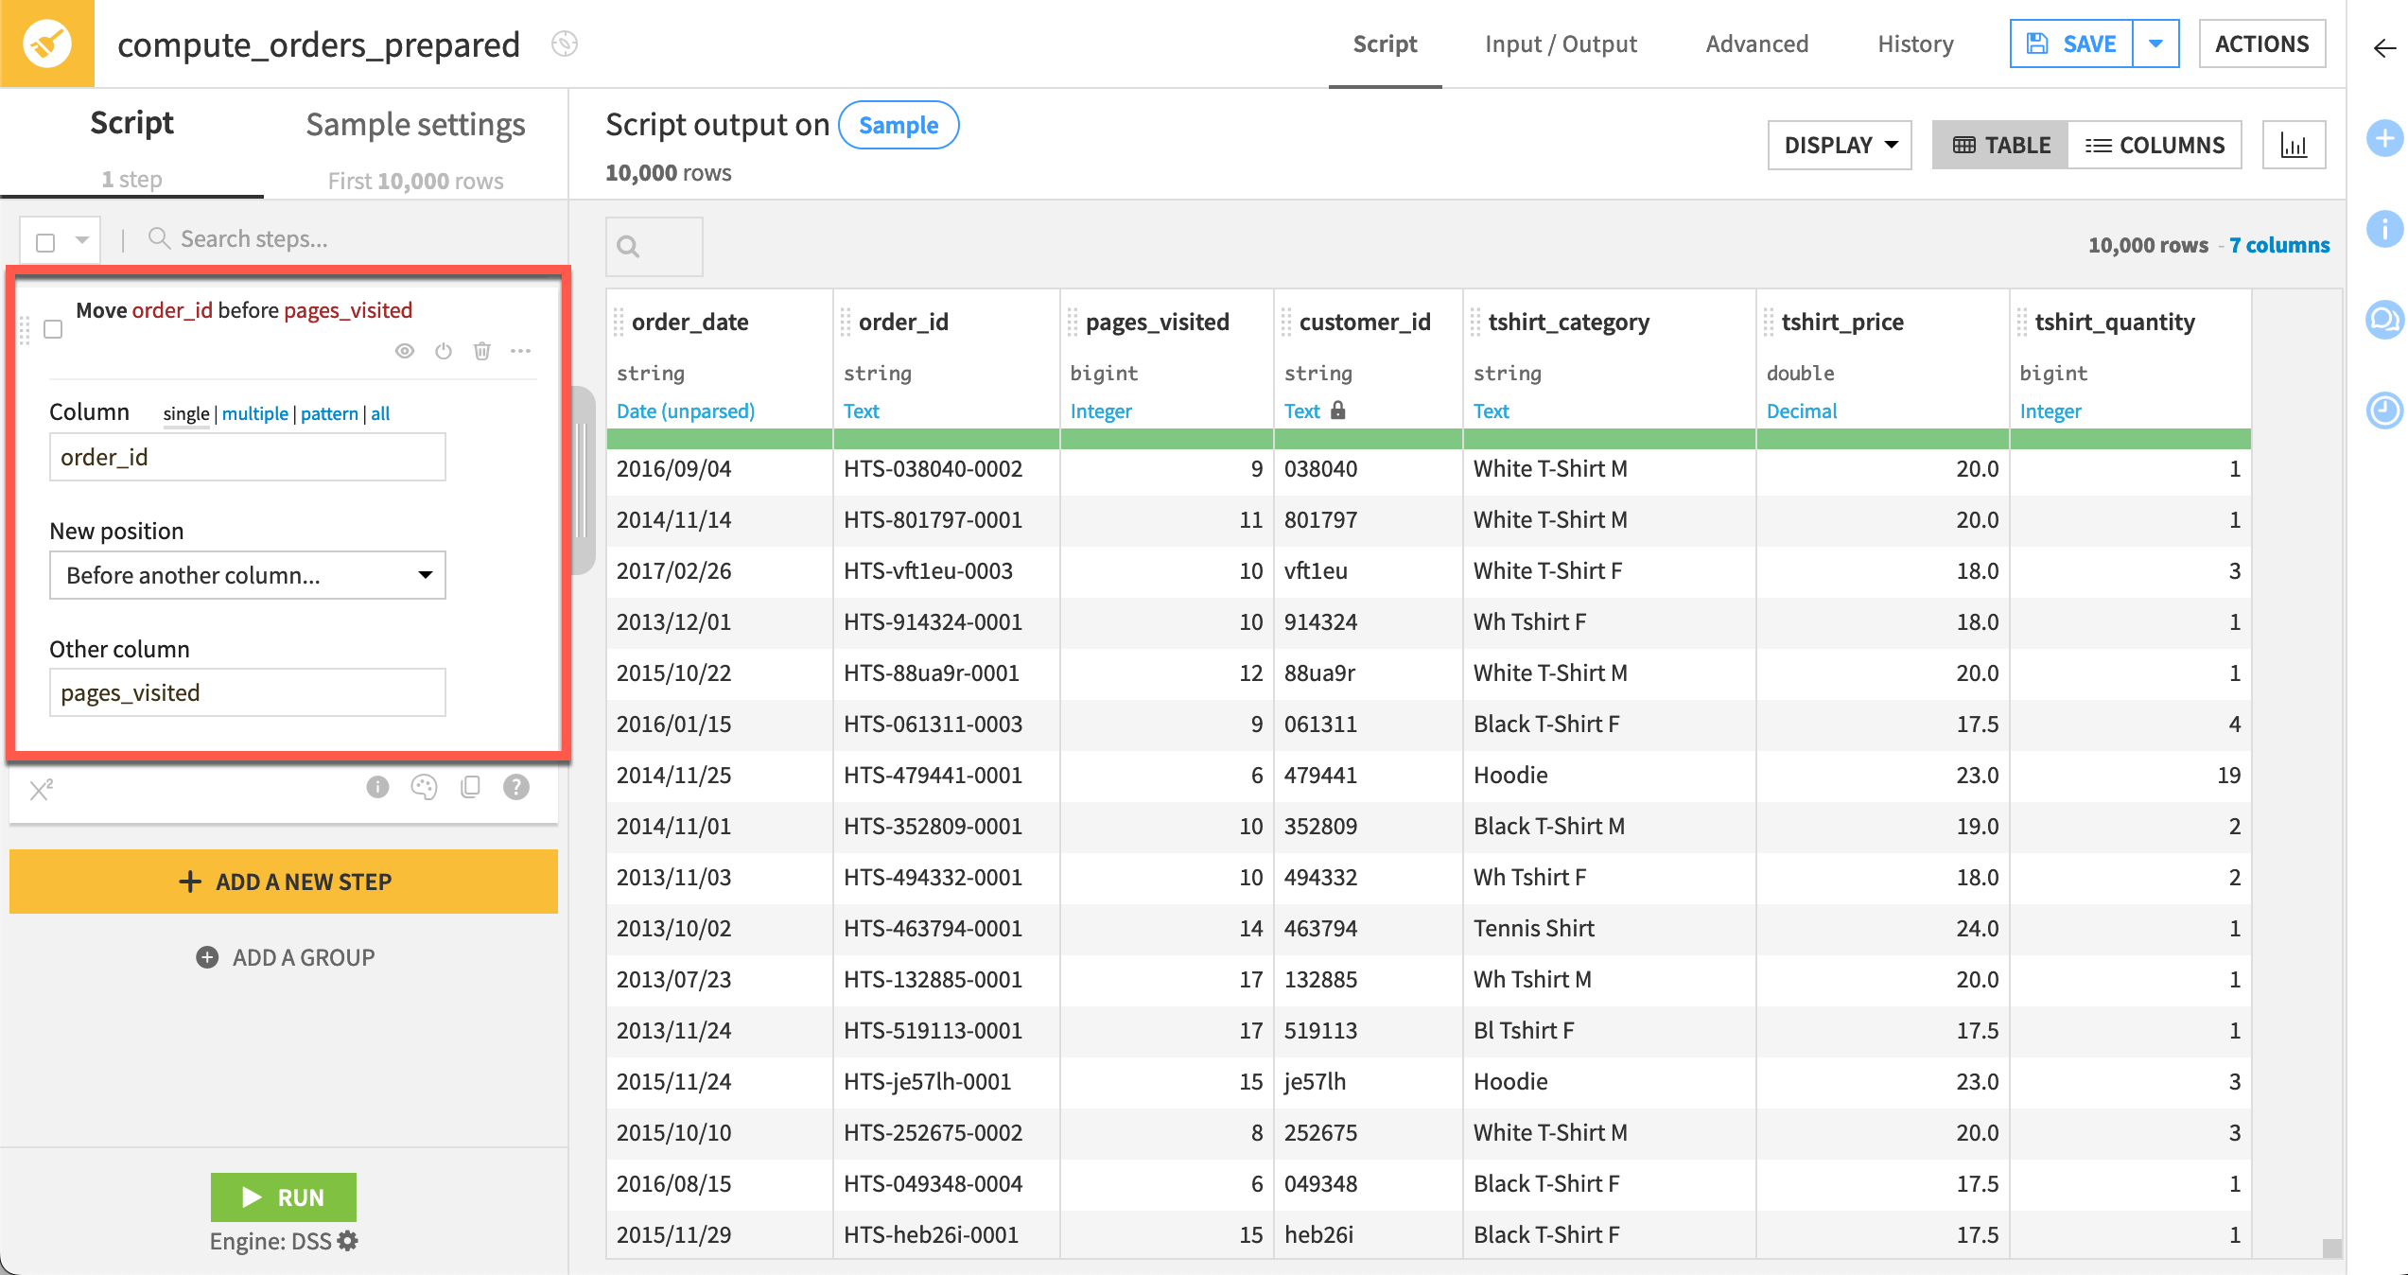Open pages_visited meaning Integer
Image resolution: width=2408 pixels, height=1275 pixels.
pos(1101,410)
